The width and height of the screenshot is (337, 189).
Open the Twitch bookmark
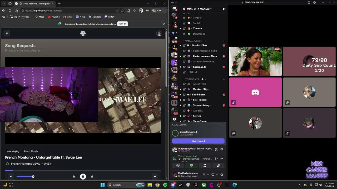click(109, 17)
